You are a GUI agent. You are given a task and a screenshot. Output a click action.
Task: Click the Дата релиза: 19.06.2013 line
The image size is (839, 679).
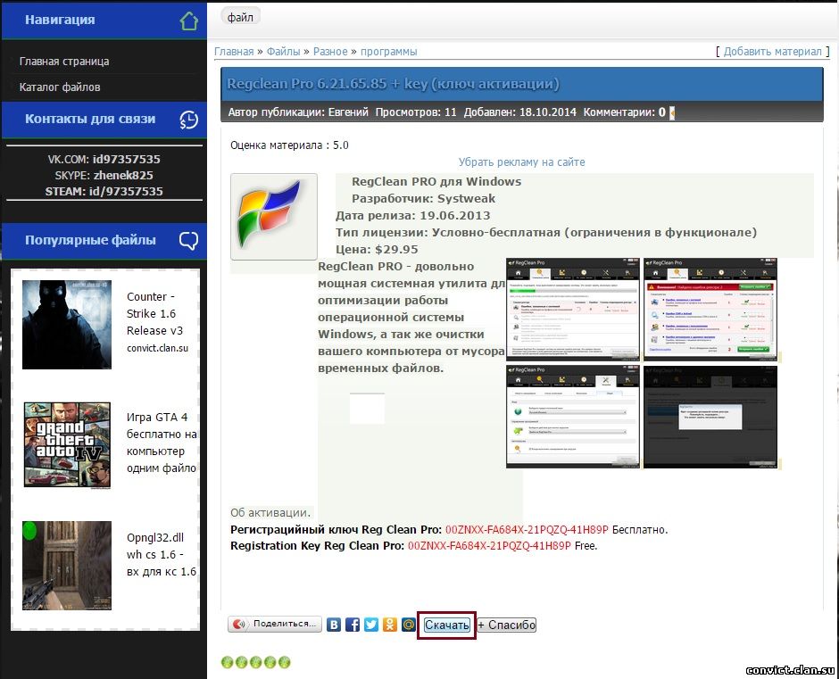pos(413,216)
